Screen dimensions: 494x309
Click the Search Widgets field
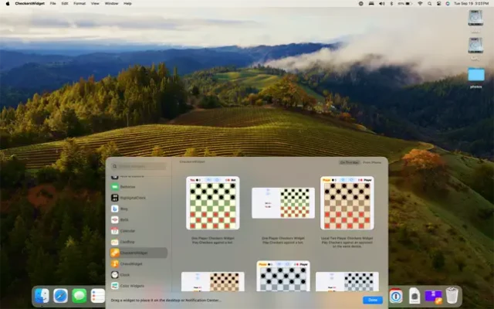click(x=139, y=165)
